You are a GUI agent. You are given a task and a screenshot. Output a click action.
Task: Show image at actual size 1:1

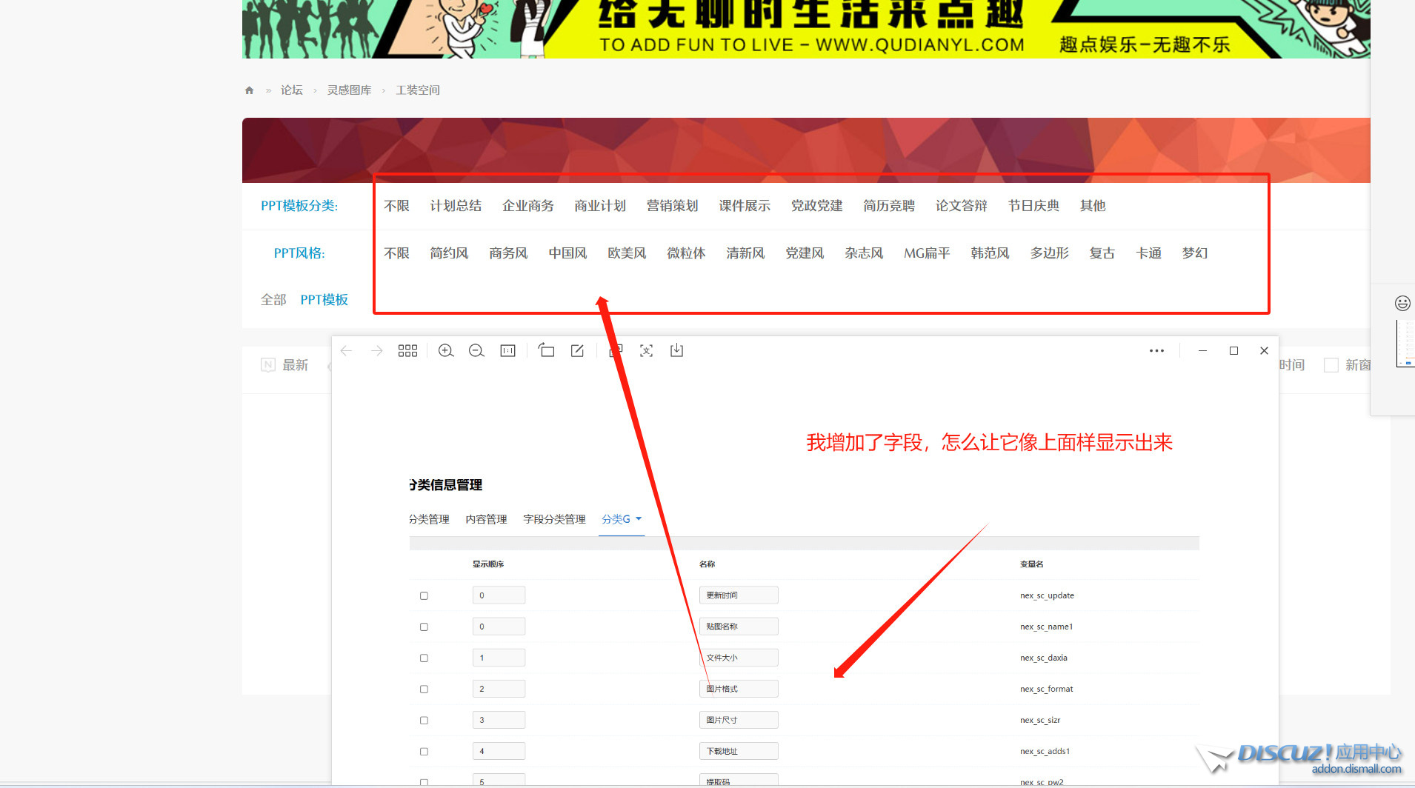[x=507, y=351]
